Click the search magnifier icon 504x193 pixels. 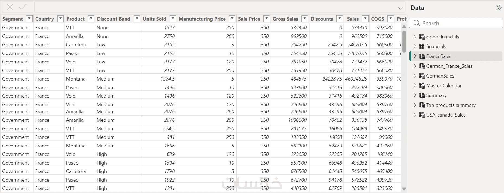[x=417, y=23]
